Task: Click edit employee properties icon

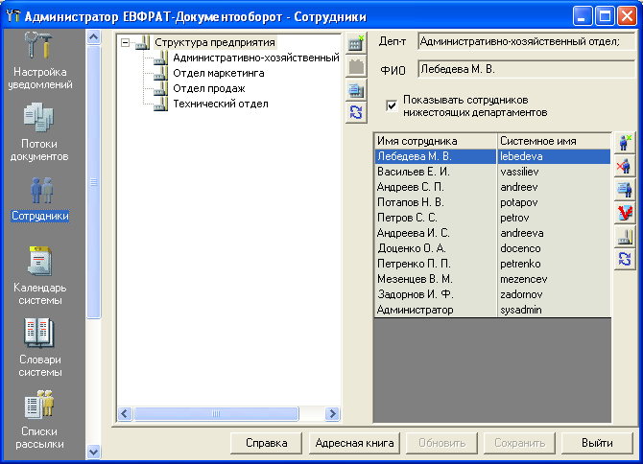Action: click(625, 189)
